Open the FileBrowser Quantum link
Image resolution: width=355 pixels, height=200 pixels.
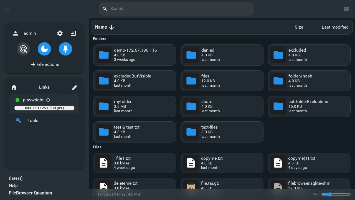coord(31,193)
